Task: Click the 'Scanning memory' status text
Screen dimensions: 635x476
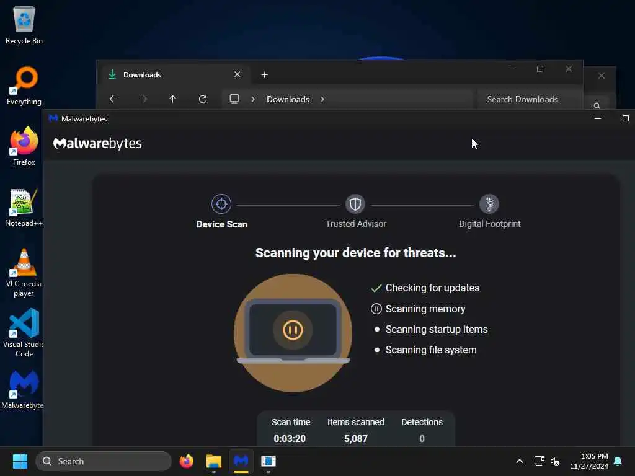Action: pyautogui.click(x=425, y=309)
